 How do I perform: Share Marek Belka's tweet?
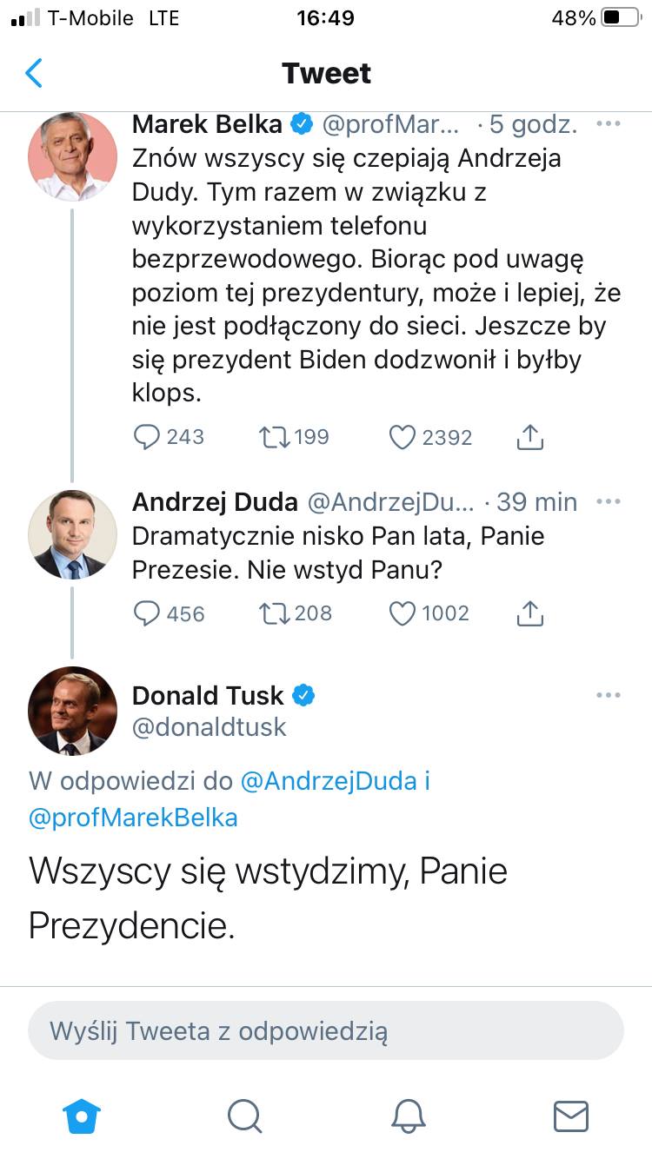(x=529, y=437)
